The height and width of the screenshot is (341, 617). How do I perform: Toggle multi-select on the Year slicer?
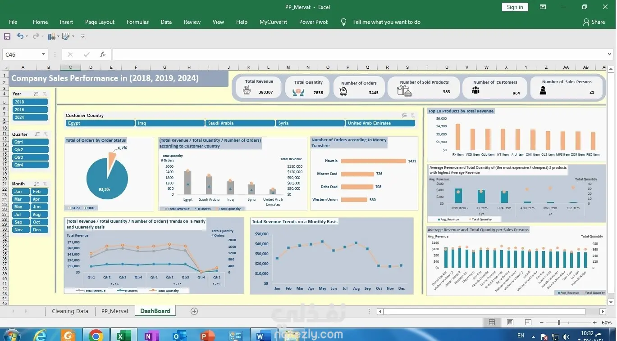37,94
